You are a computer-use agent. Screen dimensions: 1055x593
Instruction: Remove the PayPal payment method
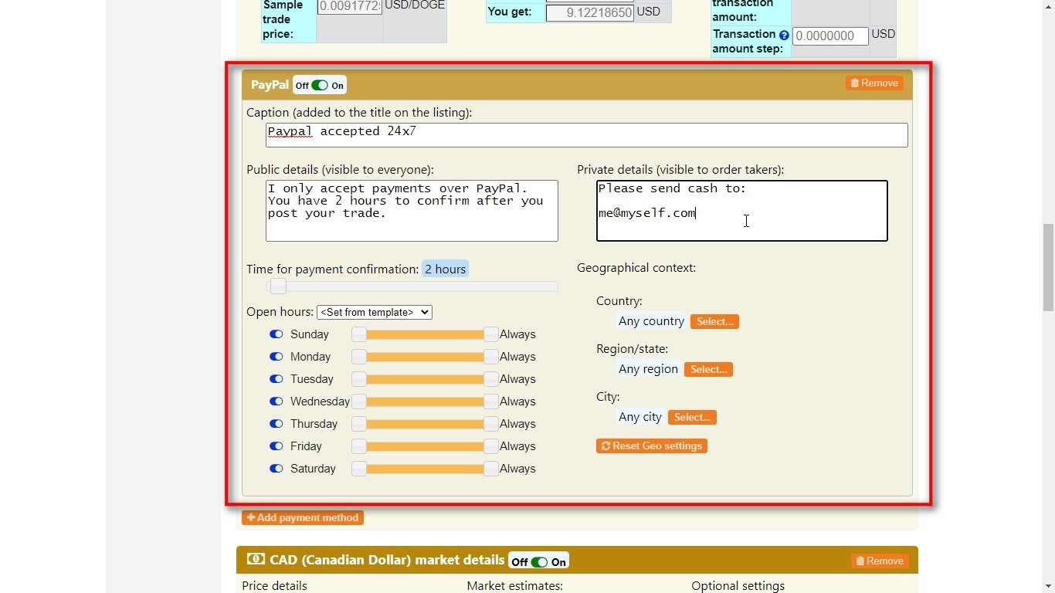pos(874,83)
